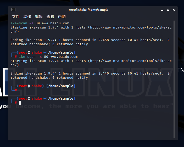
Task: Minimize the terminal window
Action: click(x=162, y=10)
